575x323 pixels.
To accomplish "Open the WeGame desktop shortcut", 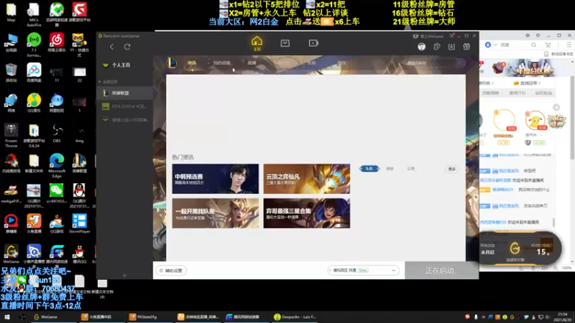I will tap(11, 254).
